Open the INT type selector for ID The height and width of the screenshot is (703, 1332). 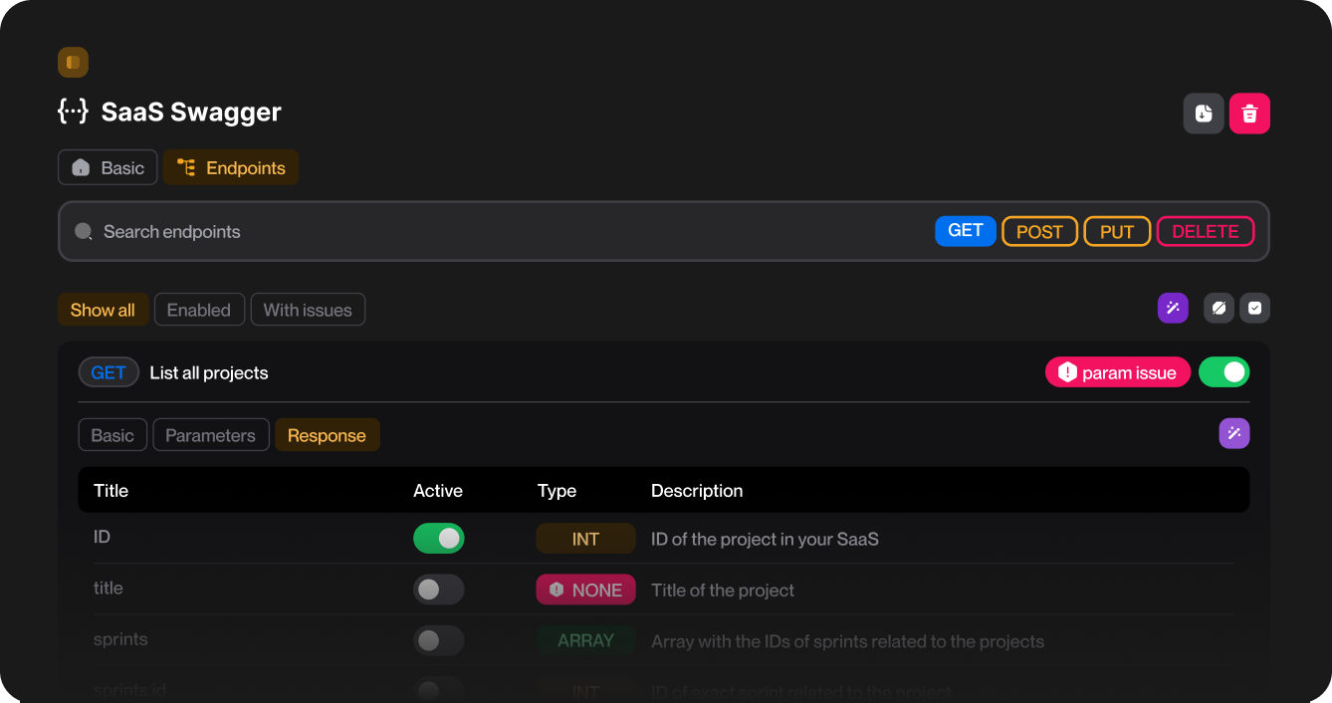(x=585, y=539)
